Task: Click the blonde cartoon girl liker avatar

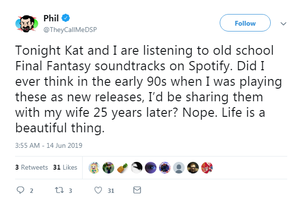Action: coord(94,168)
